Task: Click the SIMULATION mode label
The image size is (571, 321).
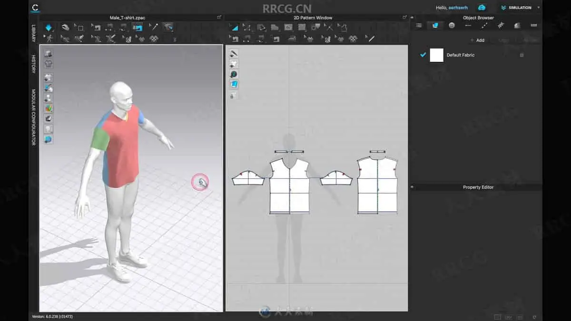Action: point(520,8)
